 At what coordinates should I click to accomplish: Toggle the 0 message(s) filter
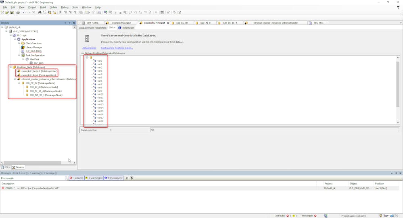coord(114,178)
